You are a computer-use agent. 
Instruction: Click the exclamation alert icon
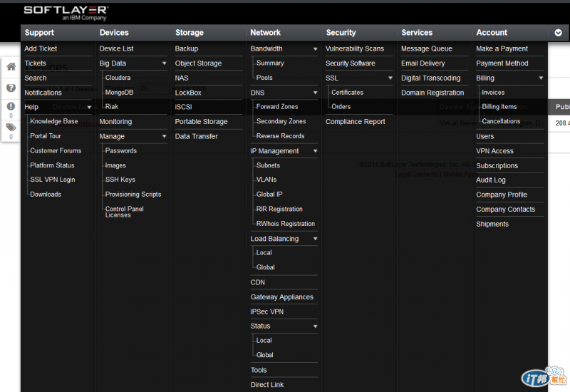[x=11, y=106]
